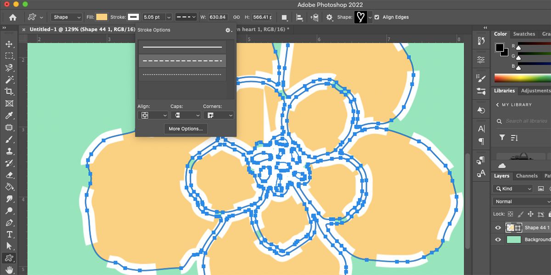Image resolution: width=551 pixels, height=275 pixels.
Task: Open the Fill color swatch
Action: (x=101, y=17)
